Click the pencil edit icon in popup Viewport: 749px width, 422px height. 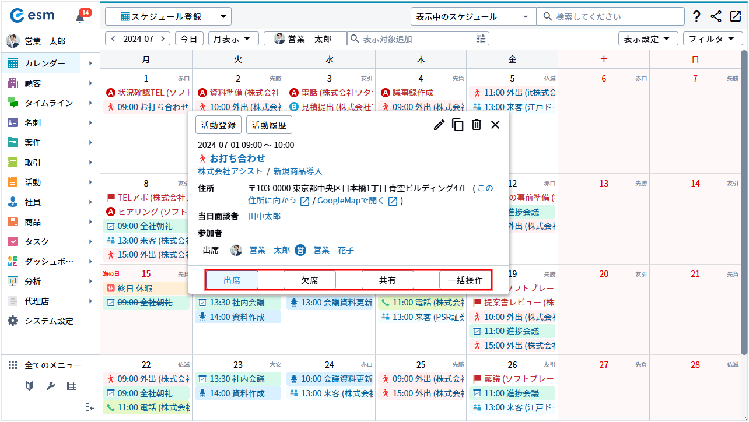point(439,125)
